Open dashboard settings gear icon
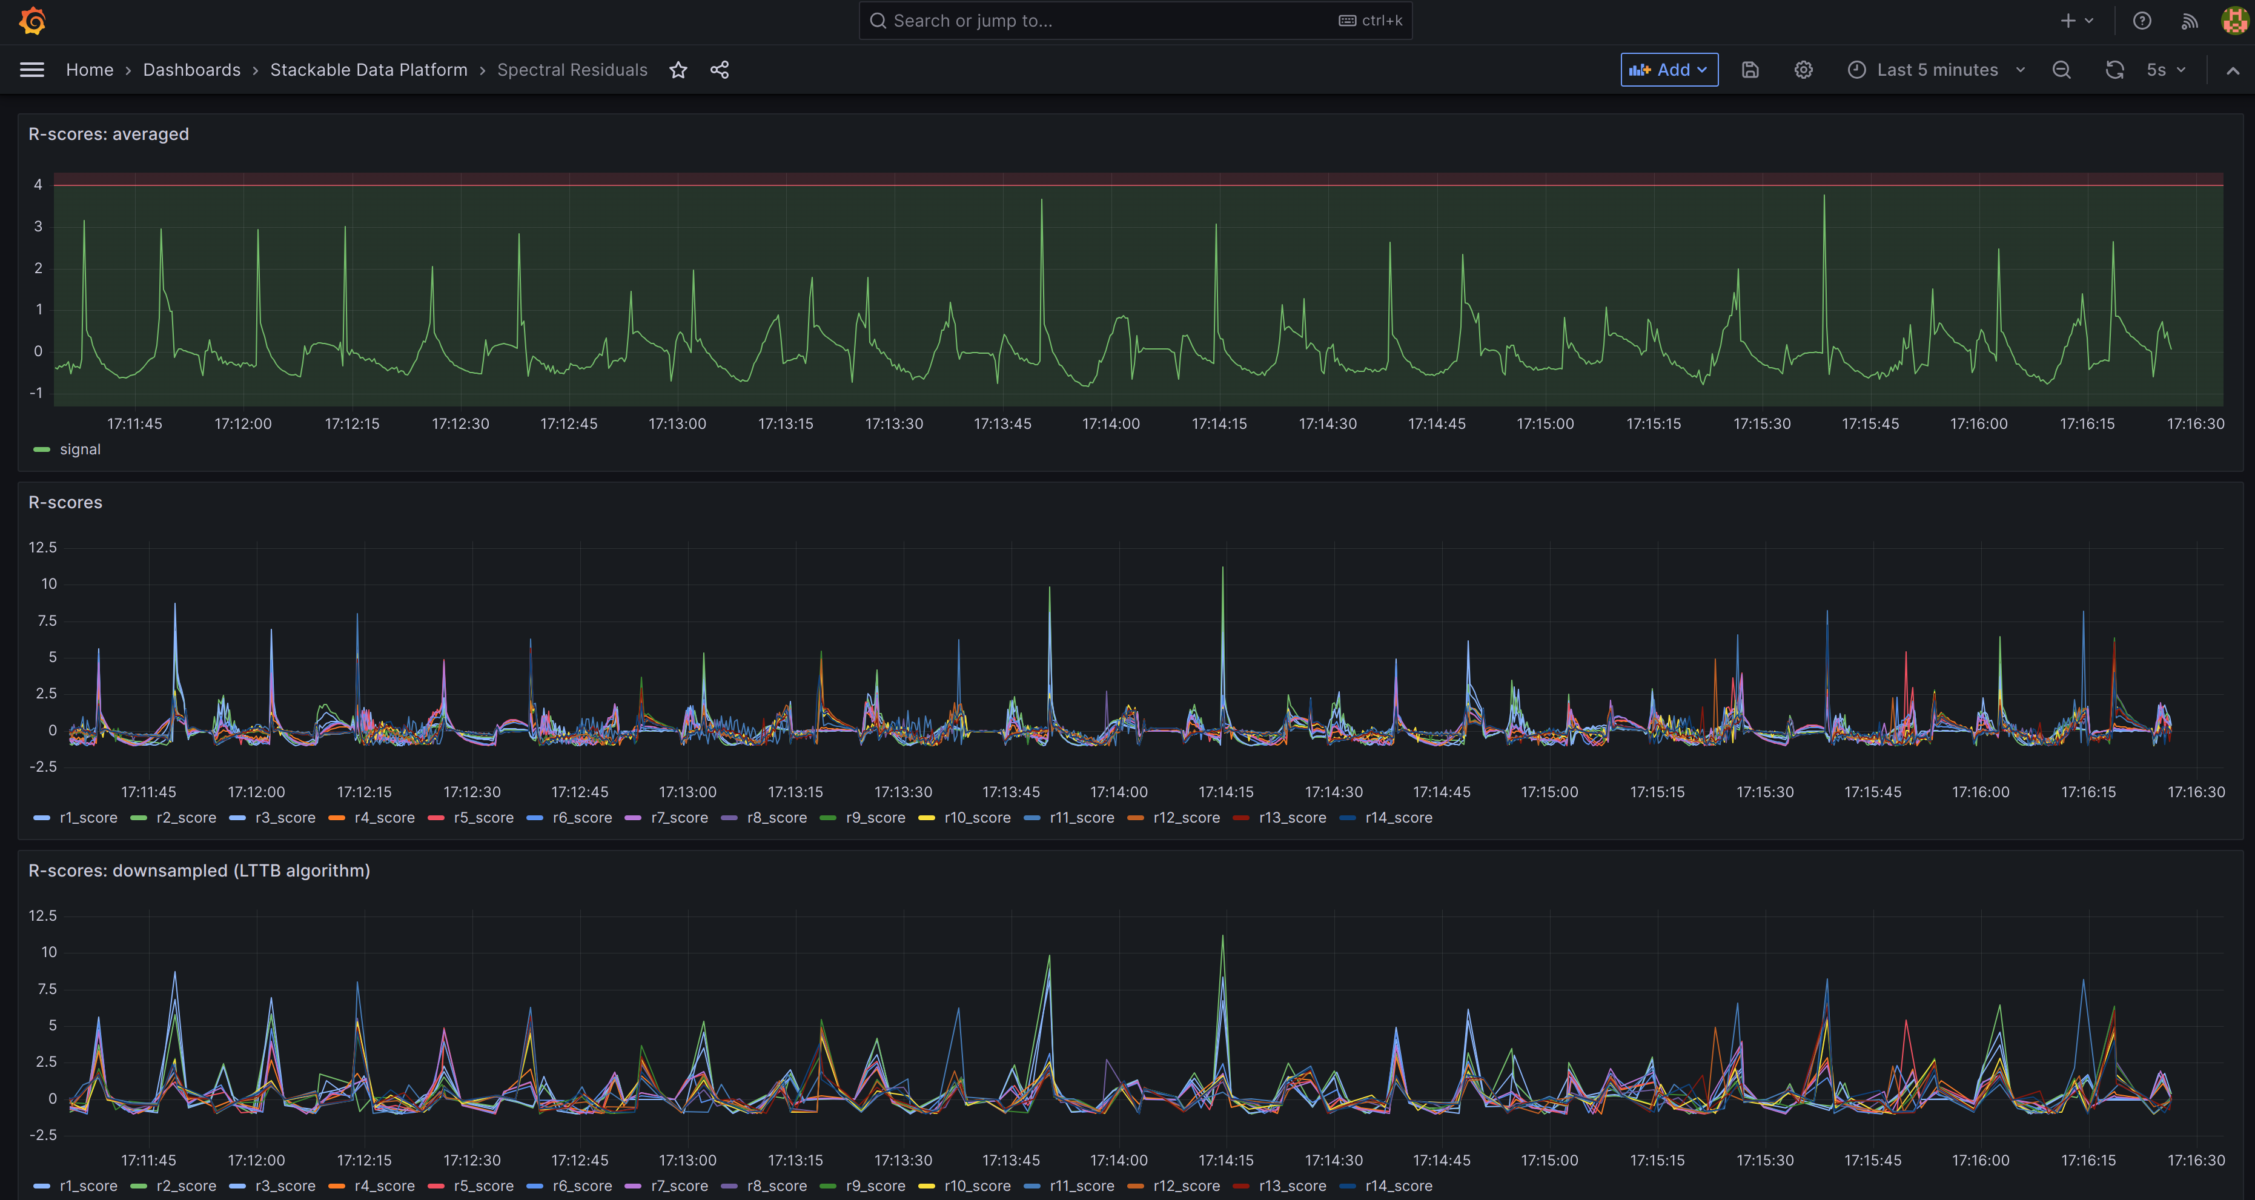 click(x=1803, y=70)
